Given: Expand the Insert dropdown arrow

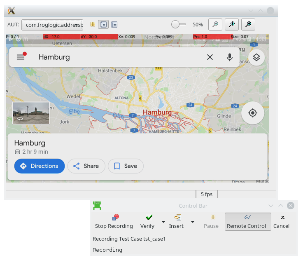Looking at the screenshot, I should tap(192, 222).
